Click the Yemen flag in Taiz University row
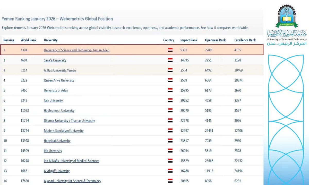 click(170, 100)
